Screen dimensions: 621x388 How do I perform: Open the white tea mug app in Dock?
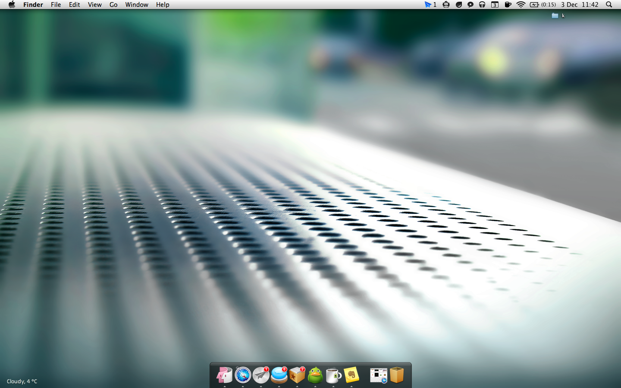click(x=333, y=375)
